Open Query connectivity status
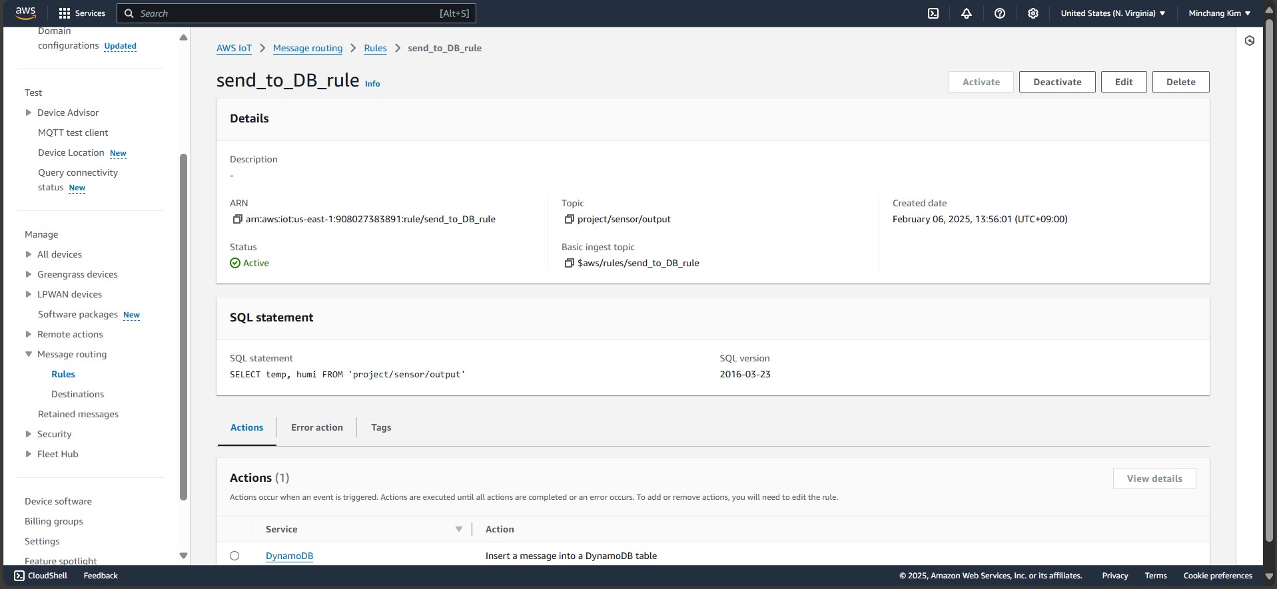The height and width of the screenshot is (589, 1277). (x=77, y=180)
